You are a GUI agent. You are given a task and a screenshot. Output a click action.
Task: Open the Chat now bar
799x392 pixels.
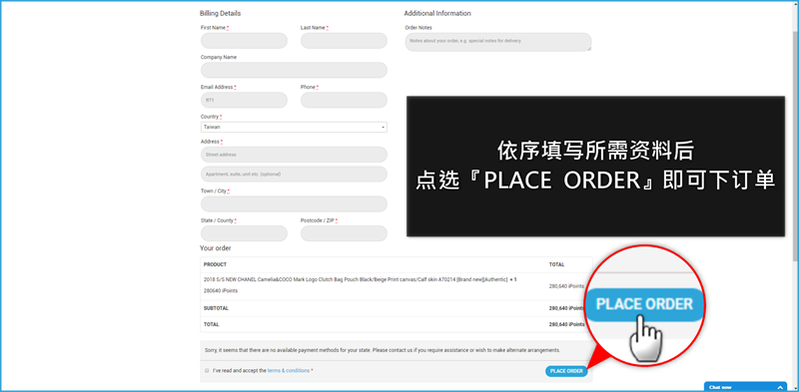pyautogui.click(x=745, y=387)
